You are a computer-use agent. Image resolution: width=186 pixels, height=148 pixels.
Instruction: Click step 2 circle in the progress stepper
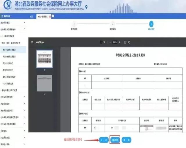click(x=112, y=24)
